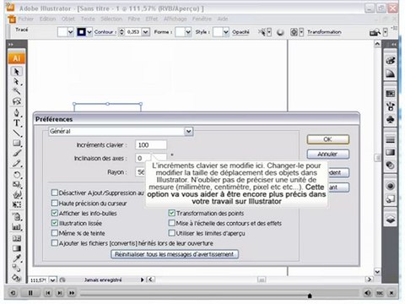Open the stroke color dropdown arrow
Image resolution: width=405 pixels, height=304 pixels.
click(89, 32)
